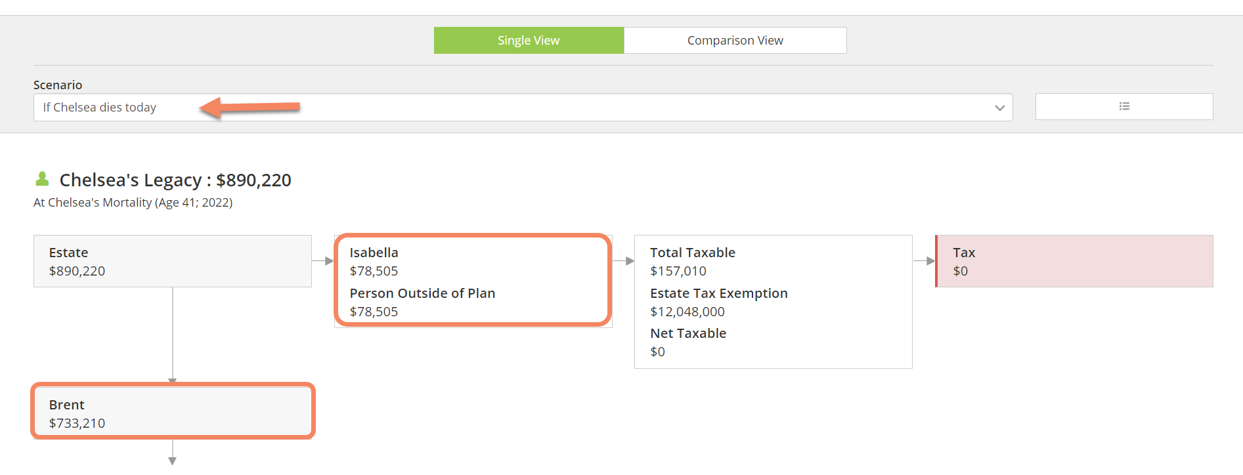The width and height of the screenshot is (1243, 475).
Task: Select the Person Outside of Plan entry
Action: pos(422,302)
